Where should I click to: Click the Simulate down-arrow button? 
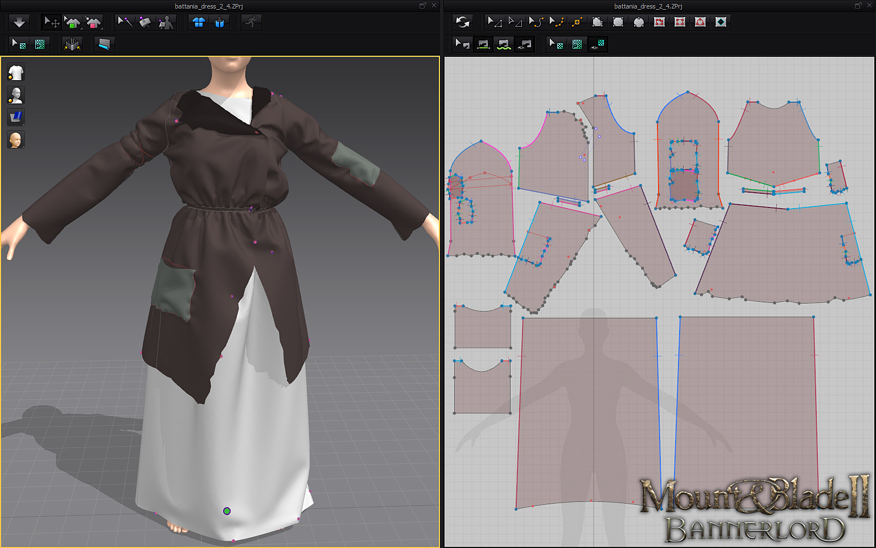click(x=19, y=22)
